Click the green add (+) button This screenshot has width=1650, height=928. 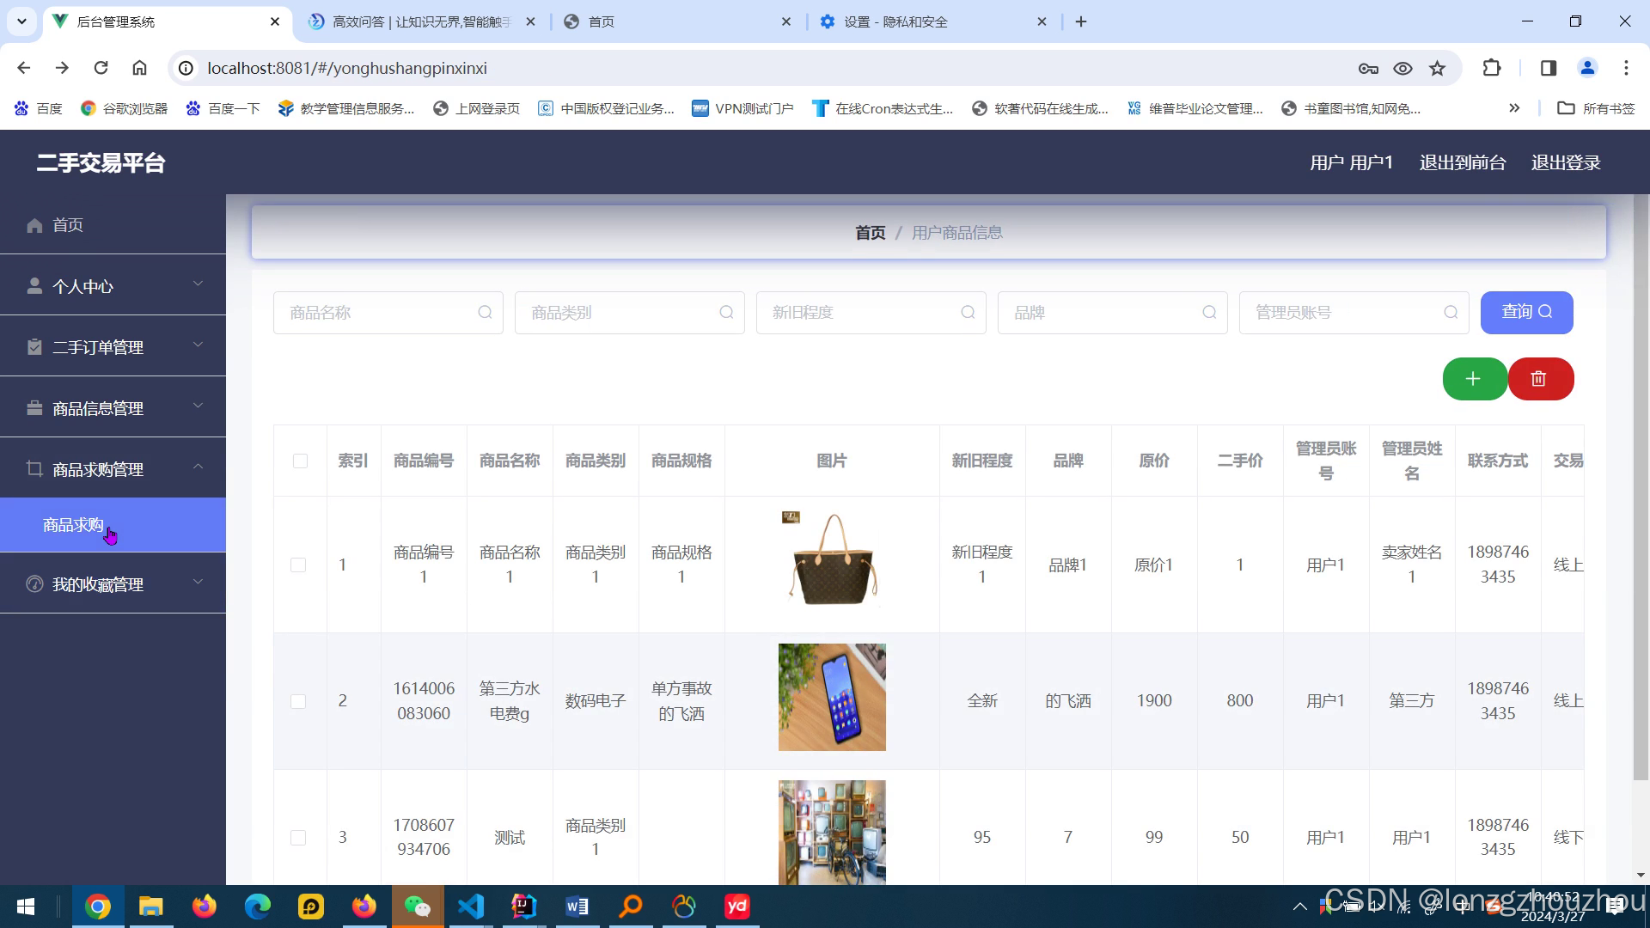click(1473, 379)
